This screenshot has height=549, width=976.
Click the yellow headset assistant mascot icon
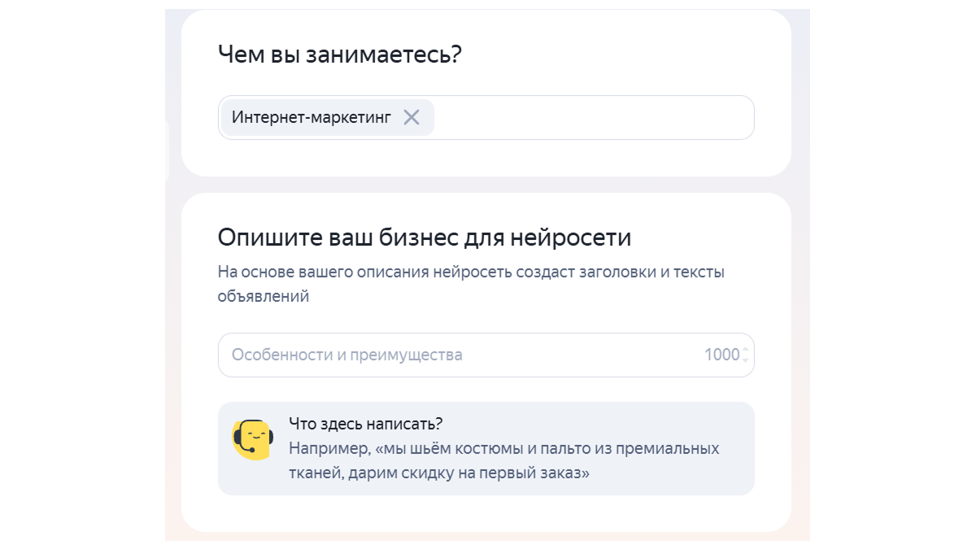coord(251,440)
